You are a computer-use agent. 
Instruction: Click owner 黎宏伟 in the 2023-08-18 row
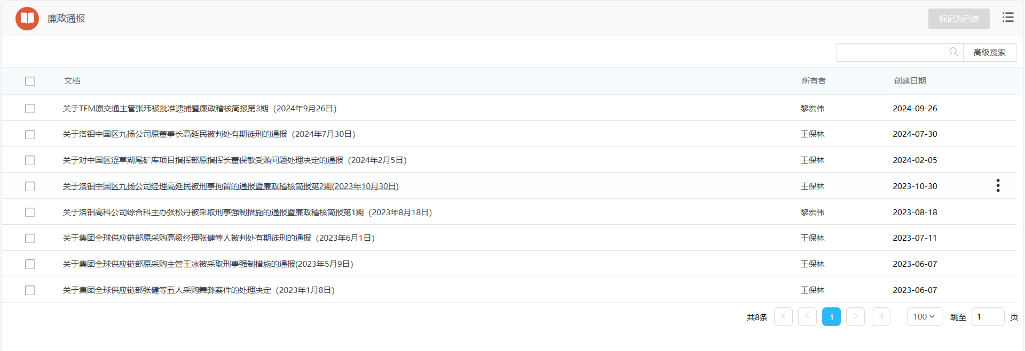click(x=812, y=212)
